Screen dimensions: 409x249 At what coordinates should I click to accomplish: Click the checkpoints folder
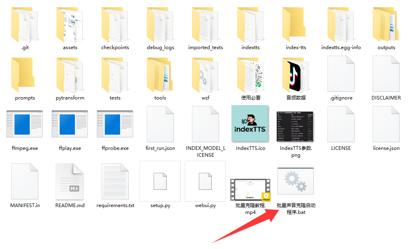(115, 25)
